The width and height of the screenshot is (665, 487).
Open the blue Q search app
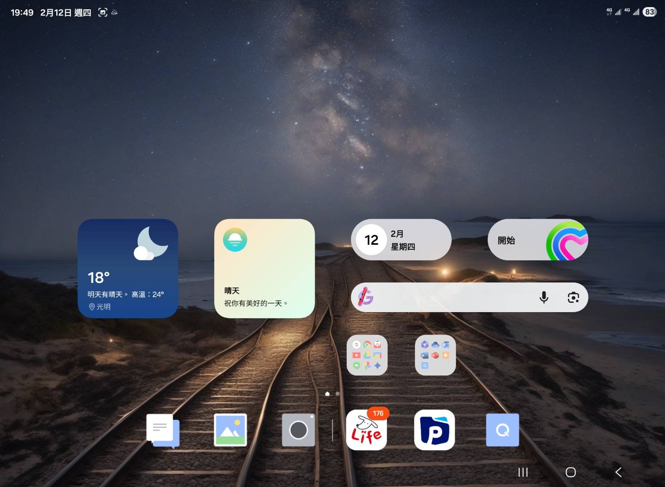point(502,430)
